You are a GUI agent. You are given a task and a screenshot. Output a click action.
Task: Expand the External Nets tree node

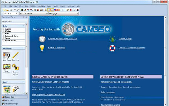click(x=3, y=36)
